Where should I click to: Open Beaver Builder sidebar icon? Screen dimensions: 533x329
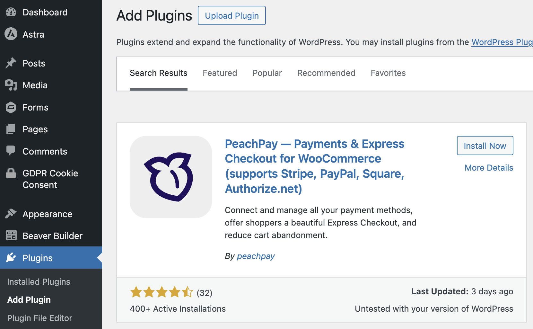[11, 236]
